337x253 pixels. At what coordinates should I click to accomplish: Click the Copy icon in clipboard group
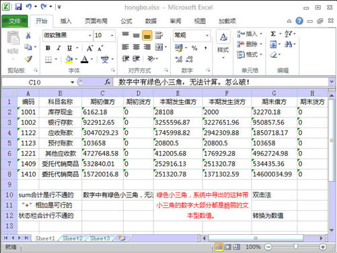[28, 47]
